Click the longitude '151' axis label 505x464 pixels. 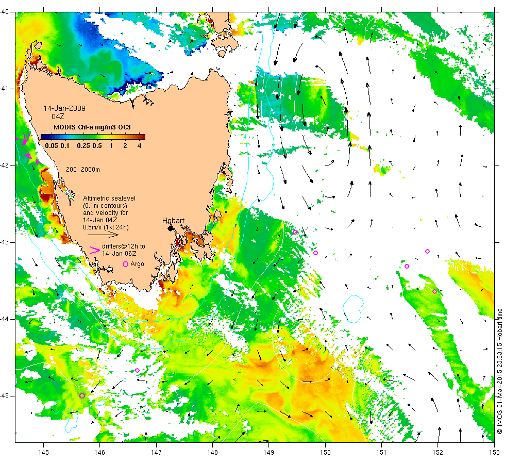(x=381, y=453)
